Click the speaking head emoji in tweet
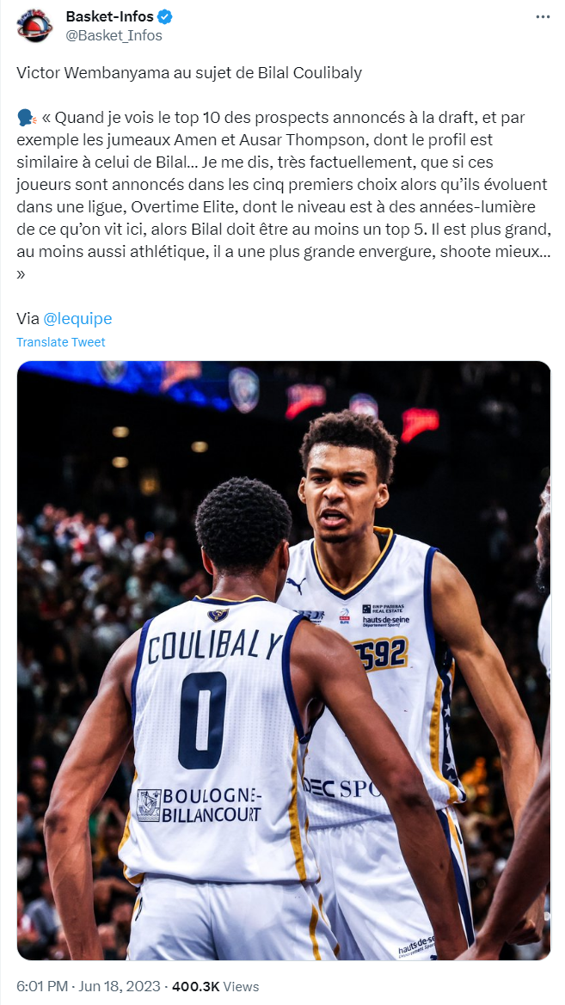This screenshot has width=565, height=1005. (x=27, y=119)
